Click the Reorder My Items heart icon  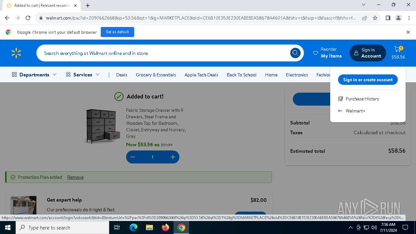315,53
